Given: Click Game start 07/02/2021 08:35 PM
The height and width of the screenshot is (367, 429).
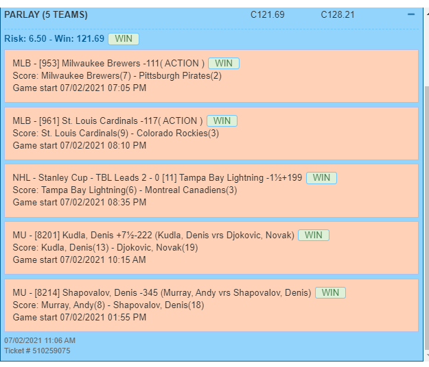Looking at the screenshot, I should click(80, 203).
